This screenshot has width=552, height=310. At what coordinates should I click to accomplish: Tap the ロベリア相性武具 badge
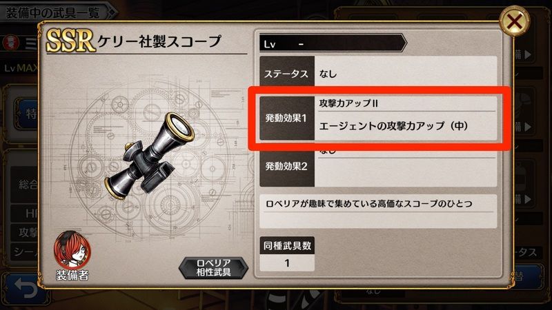tap(213, 268)
